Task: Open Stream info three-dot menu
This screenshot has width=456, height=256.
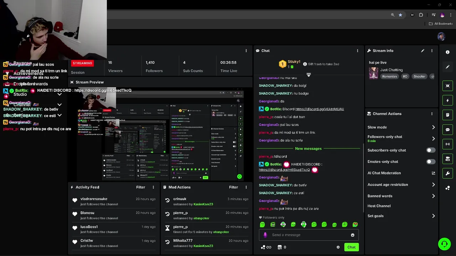Action: click(x=432, y=50)
